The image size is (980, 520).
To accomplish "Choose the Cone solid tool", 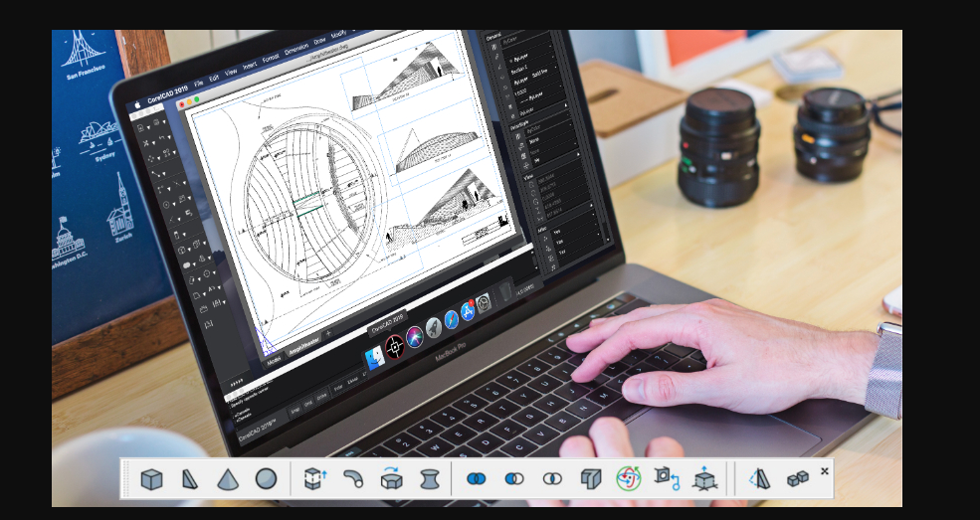I will pyautogui.click(x=228, y=479).
